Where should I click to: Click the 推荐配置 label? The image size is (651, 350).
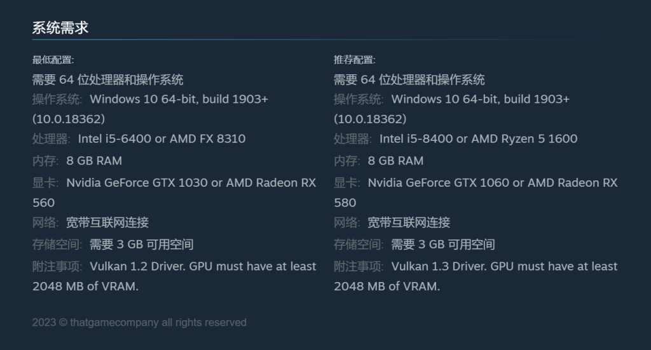pos(354,60)
